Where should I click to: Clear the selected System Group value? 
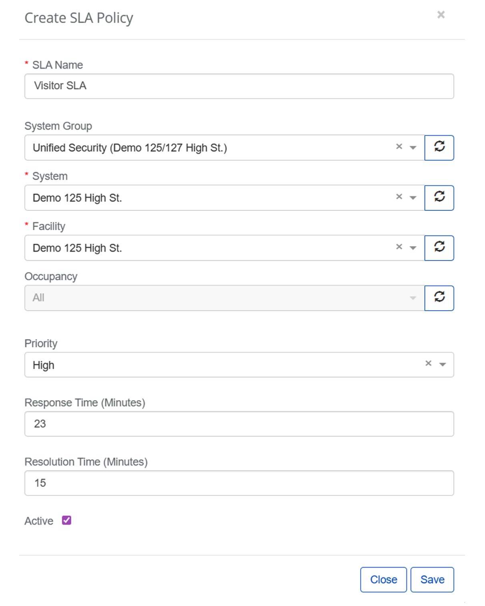tap(399, 147)
